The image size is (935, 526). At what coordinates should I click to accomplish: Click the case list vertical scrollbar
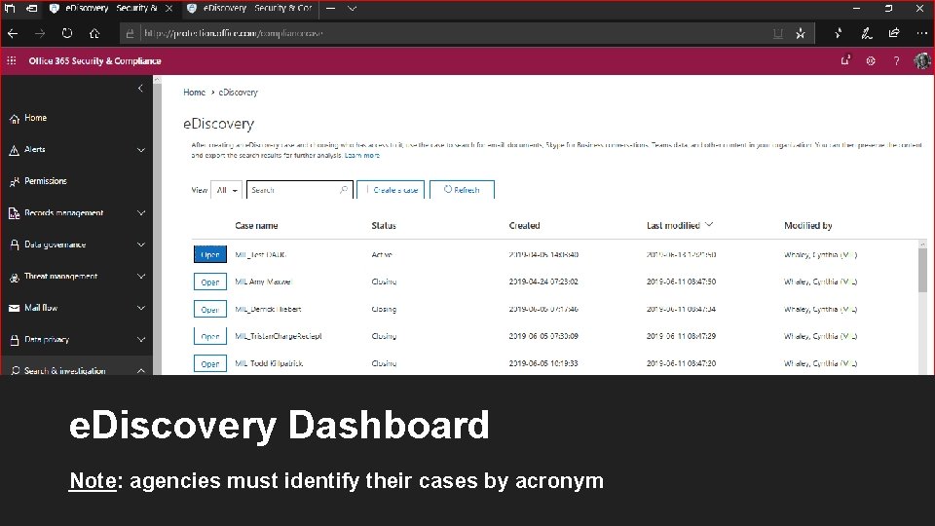(x=922, y=270)
